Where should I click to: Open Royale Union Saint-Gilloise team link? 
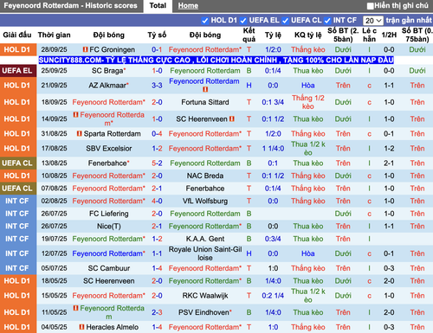coord(205,253)
